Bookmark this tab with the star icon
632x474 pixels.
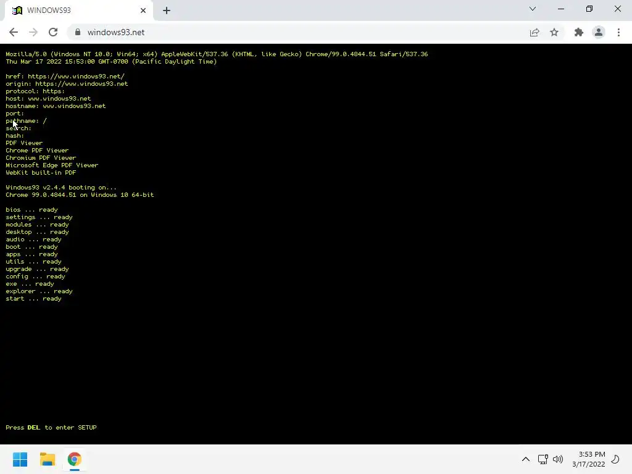click(554, 32)
